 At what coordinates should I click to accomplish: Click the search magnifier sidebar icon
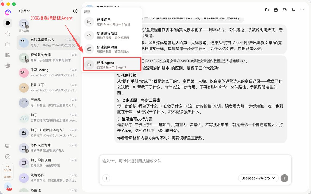[x=8, y=34]
